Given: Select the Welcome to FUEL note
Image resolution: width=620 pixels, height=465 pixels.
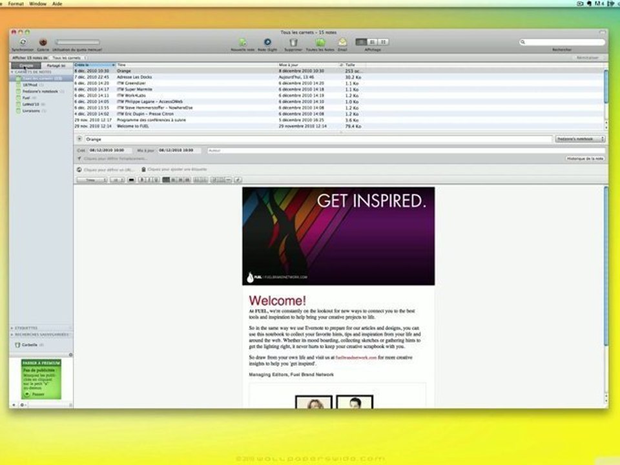Looking at the screenshot, I should tap(339, 126).
